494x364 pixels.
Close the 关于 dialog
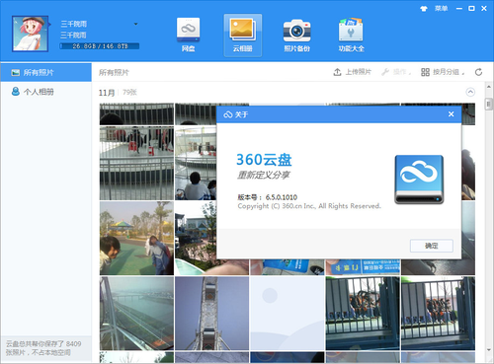452,114
